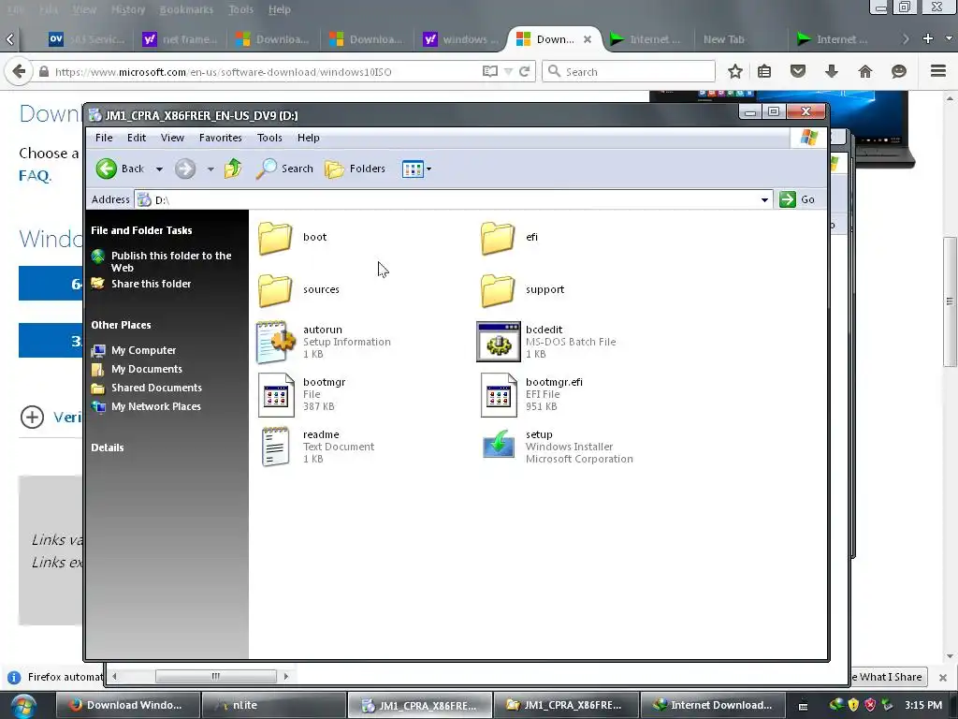Switch to Internet Download... taskbar button
Viewport: 958px width, 719px height.
(x=712, y=705)
